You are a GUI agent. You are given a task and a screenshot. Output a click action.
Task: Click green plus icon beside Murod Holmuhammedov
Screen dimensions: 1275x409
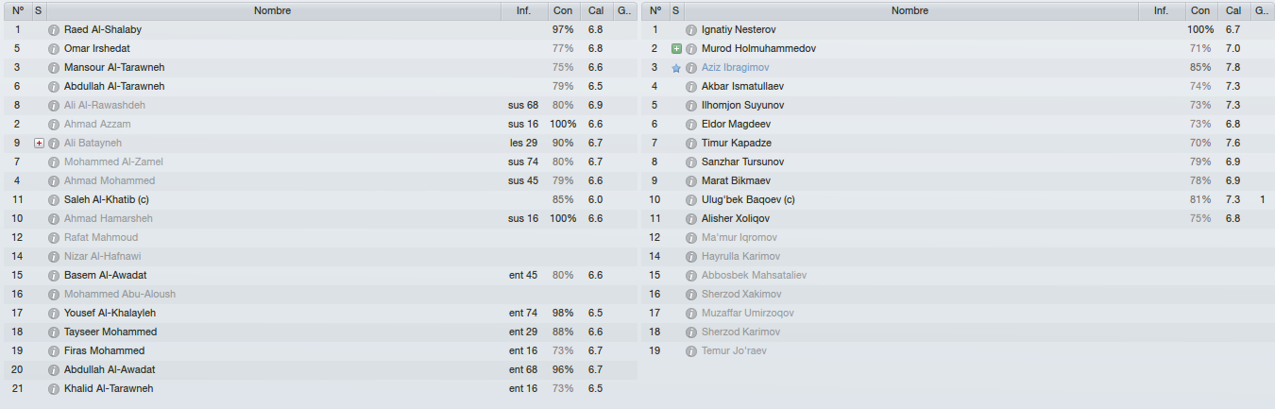(676, 49)
